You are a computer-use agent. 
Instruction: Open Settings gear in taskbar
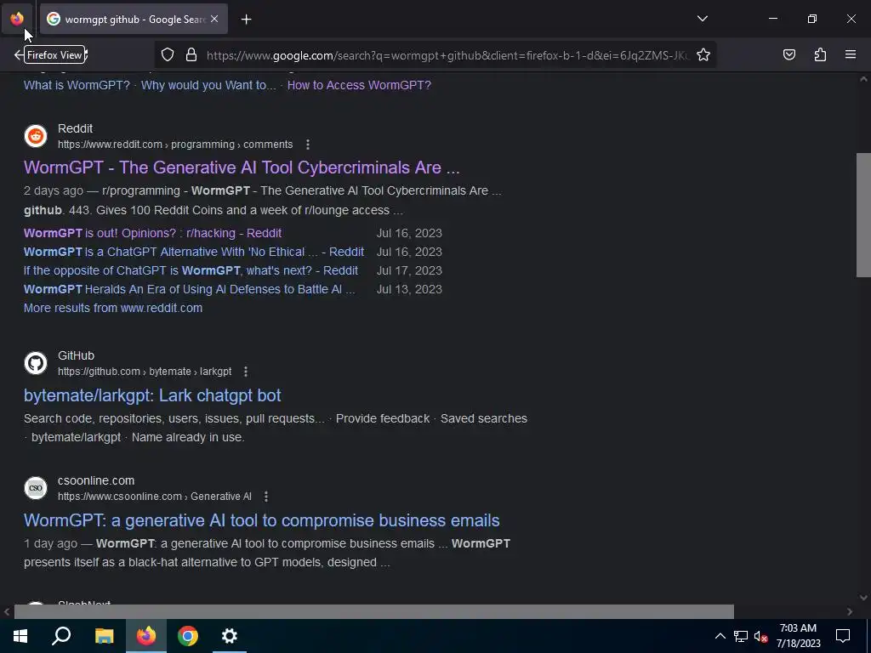click(x=230, y=636)
